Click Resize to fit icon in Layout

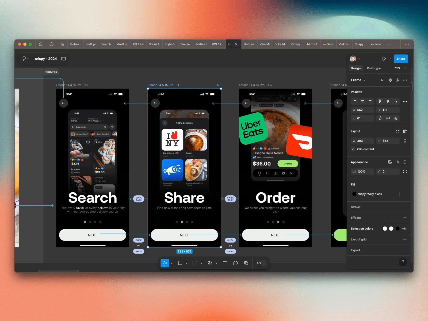tap(398, 131)
